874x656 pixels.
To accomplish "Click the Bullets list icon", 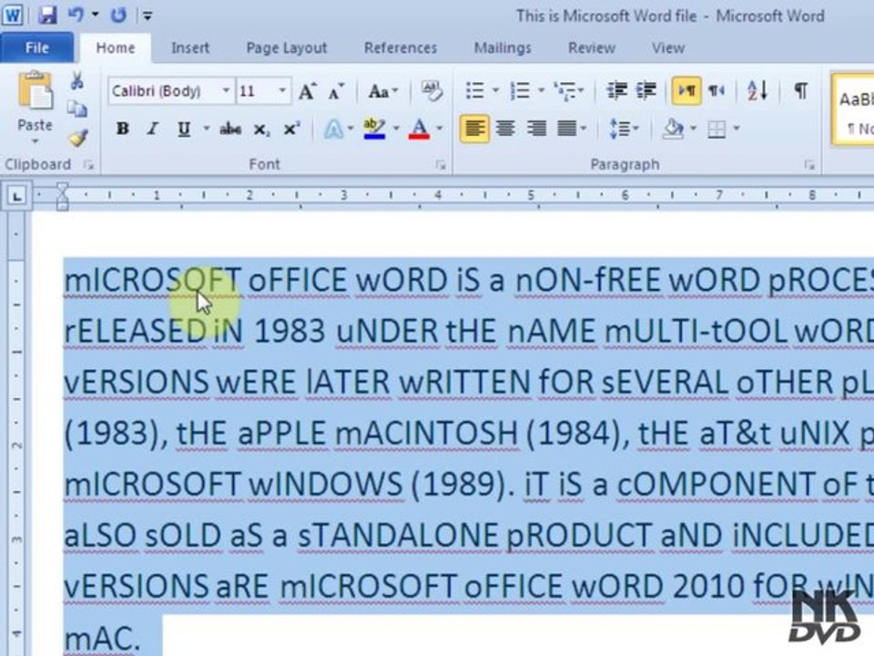I will [x=474, y=90].
